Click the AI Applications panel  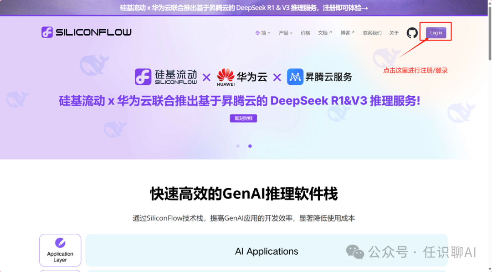coord(266,250)
